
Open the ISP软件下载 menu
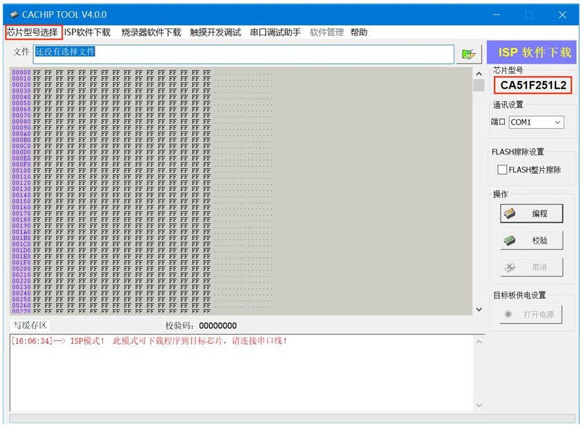pos(87,33)
